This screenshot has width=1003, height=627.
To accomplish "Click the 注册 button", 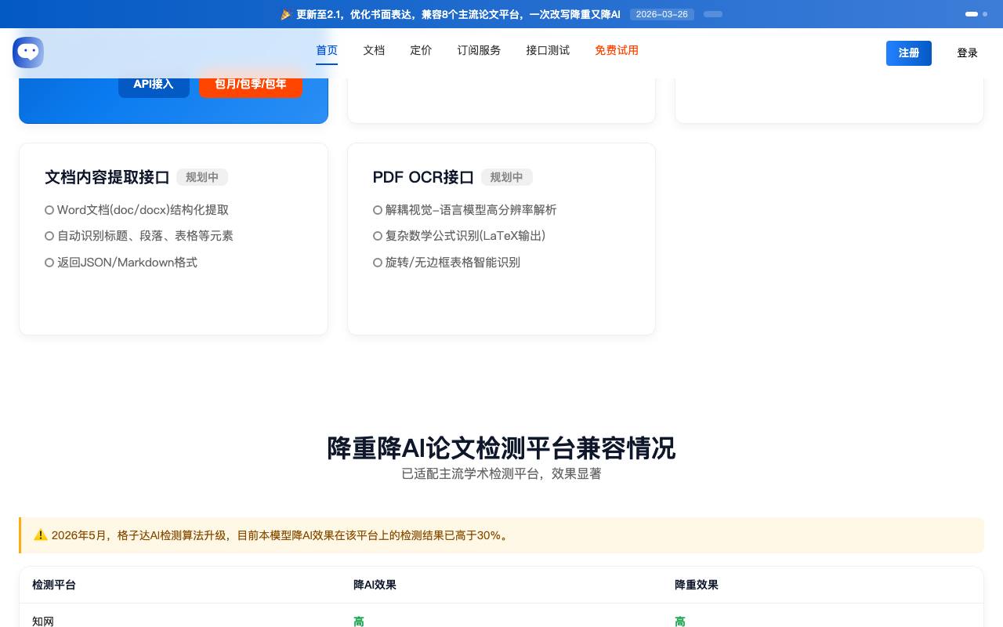I will click(x=909, y=53).
